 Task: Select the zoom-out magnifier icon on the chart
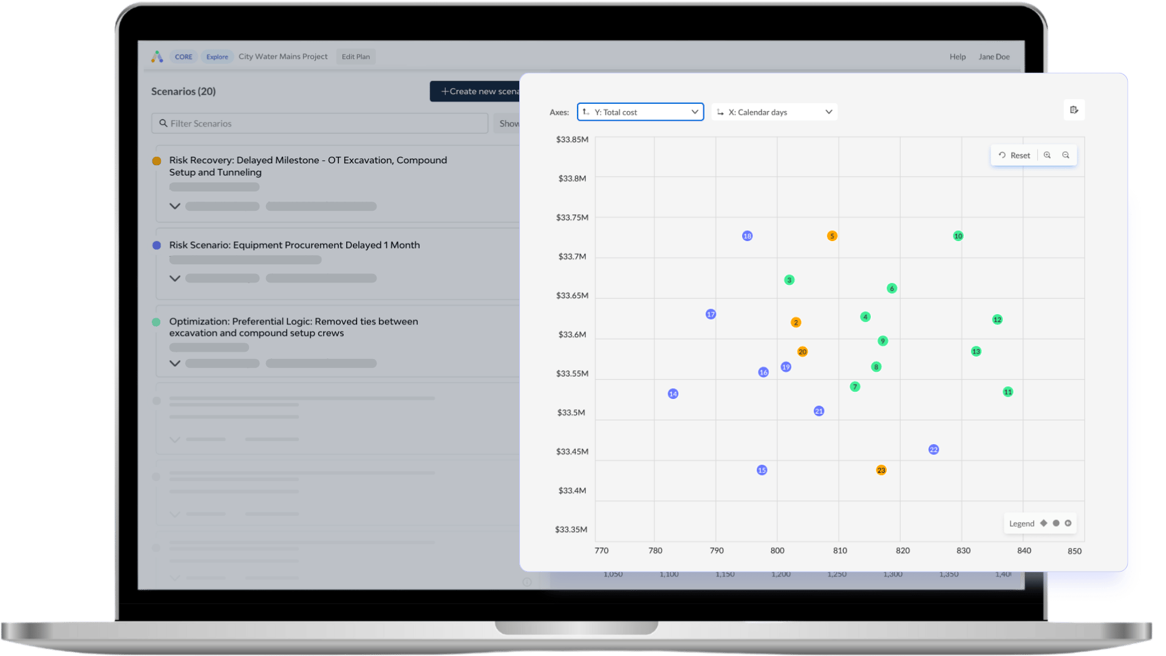tap(1066, 155)
